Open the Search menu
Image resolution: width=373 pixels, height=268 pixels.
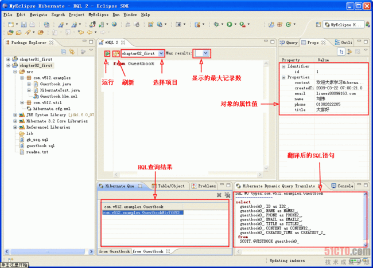[x=58, y=15]
